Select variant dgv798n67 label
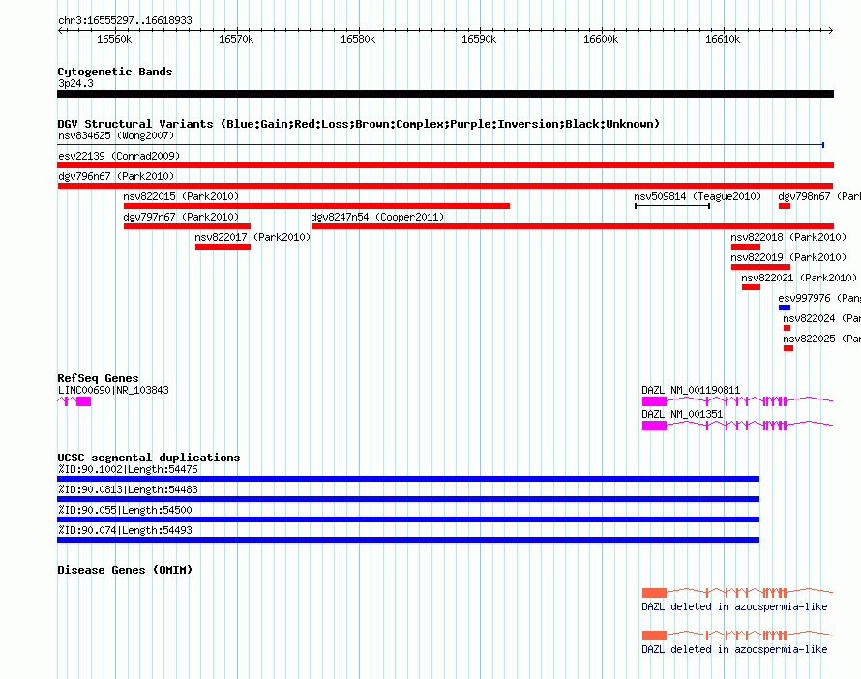The width and height of the screenshot is (861, 679). click(819, 196)
